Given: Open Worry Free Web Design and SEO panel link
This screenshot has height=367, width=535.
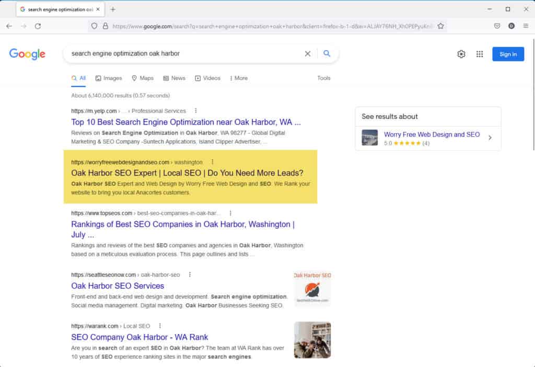Looking at the screenshot, I should [432, 134].
